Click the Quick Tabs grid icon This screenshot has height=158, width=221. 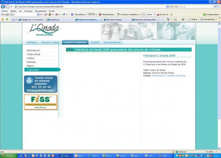(x=13, y=20)
